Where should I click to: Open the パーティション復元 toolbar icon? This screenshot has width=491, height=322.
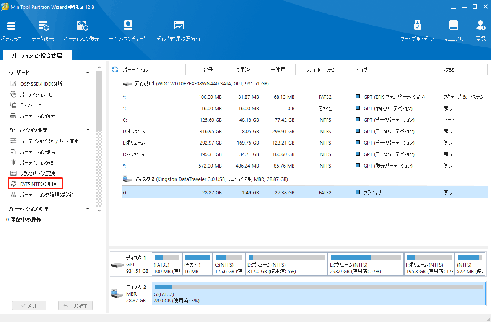point(81,31)
